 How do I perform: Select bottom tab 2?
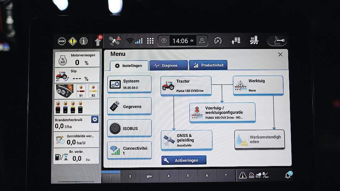point(130,176)
